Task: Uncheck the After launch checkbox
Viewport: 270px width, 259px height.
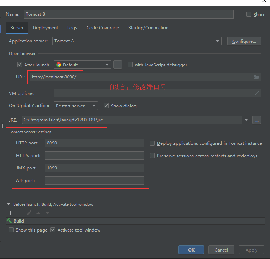Action: click(x=20, y=65)
